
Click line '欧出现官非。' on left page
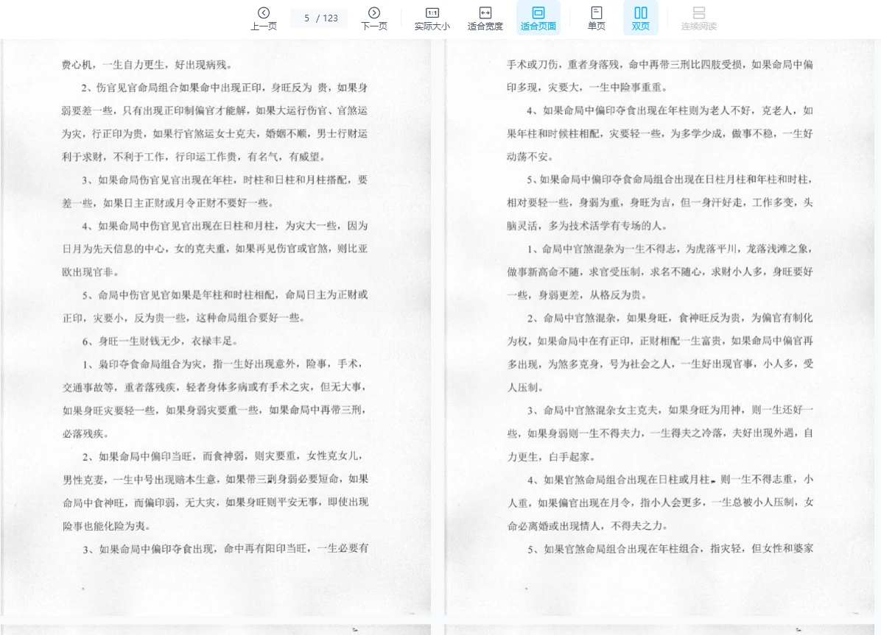point(91,272)
